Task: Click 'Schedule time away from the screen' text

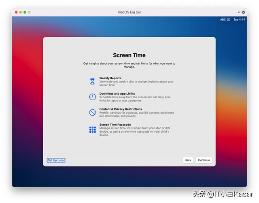Action: point(135,99)
